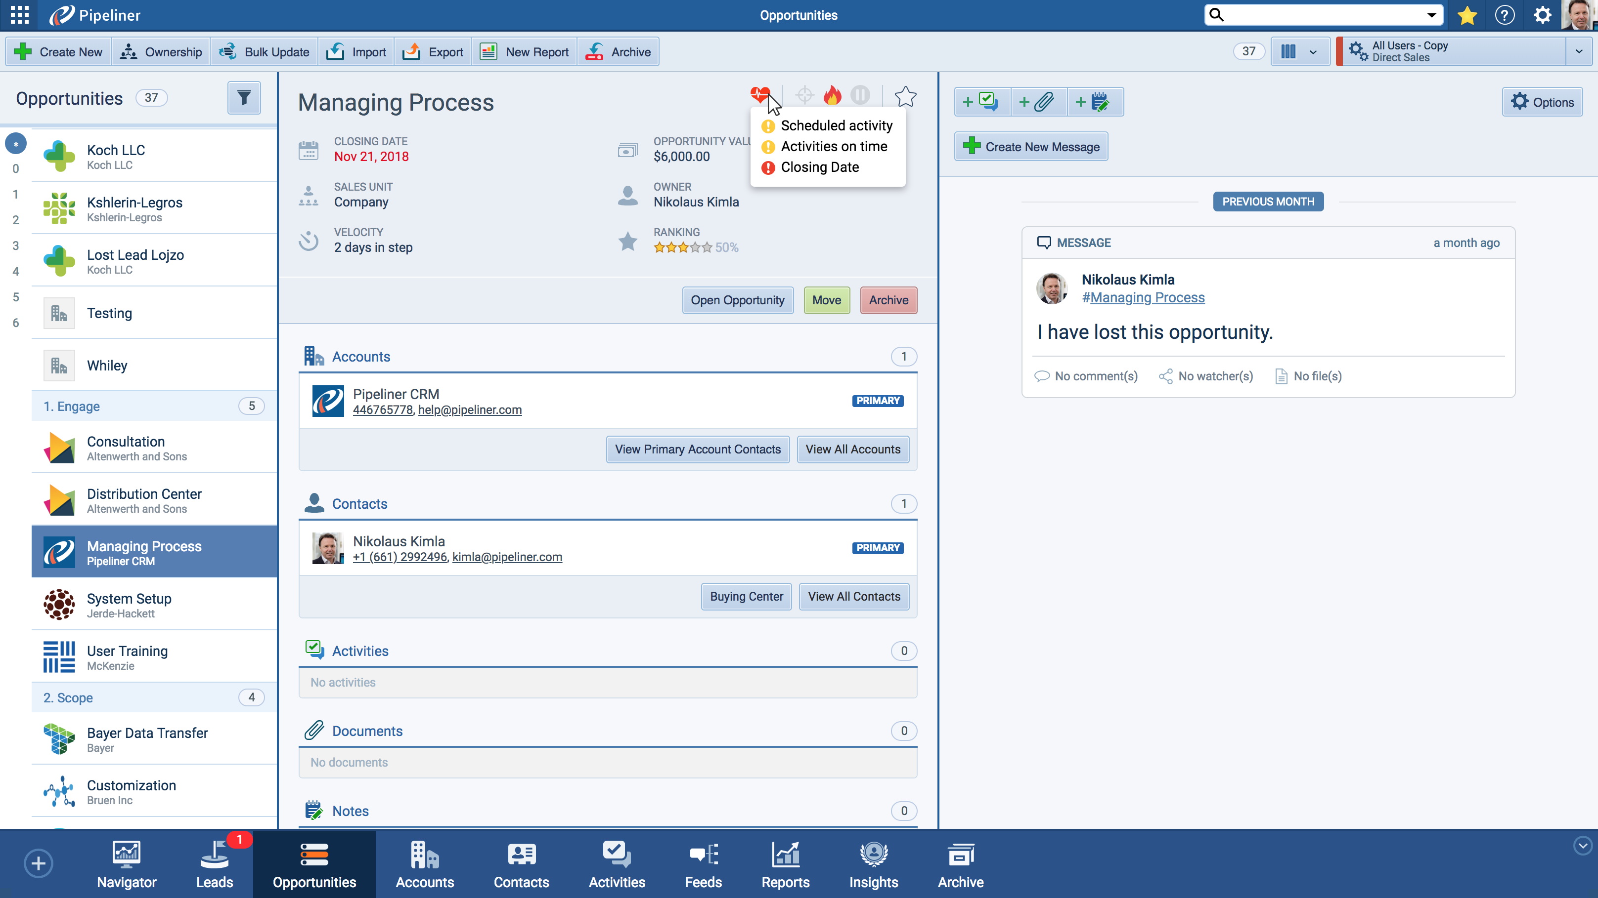Click the add document paperclip icon
This screenshot has width=1598, height=898.
(1038, 102)
